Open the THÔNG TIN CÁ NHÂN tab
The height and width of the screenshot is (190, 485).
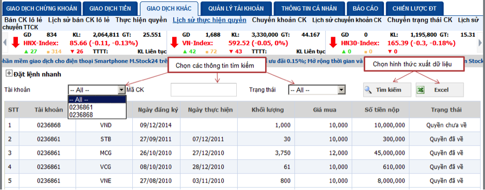tap(308, 8)
